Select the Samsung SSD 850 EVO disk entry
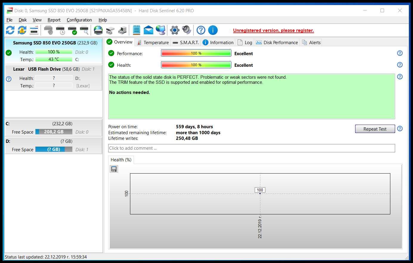 coord(54,51)
